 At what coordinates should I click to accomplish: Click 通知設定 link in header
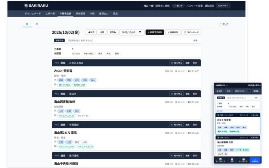tap(209, 6)
